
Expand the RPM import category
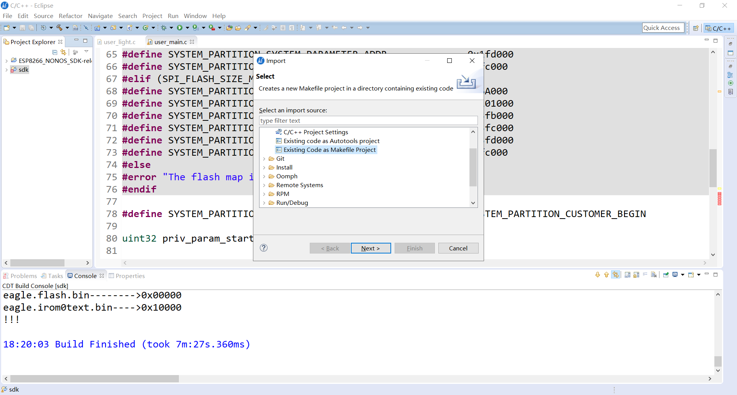264,194
